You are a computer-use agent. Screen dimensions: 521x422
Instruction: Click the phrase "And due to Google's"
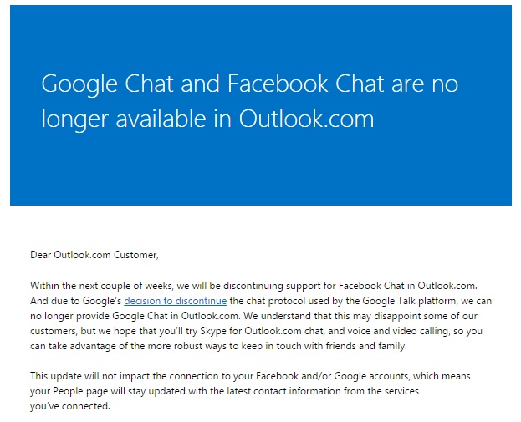coord(76,301)
